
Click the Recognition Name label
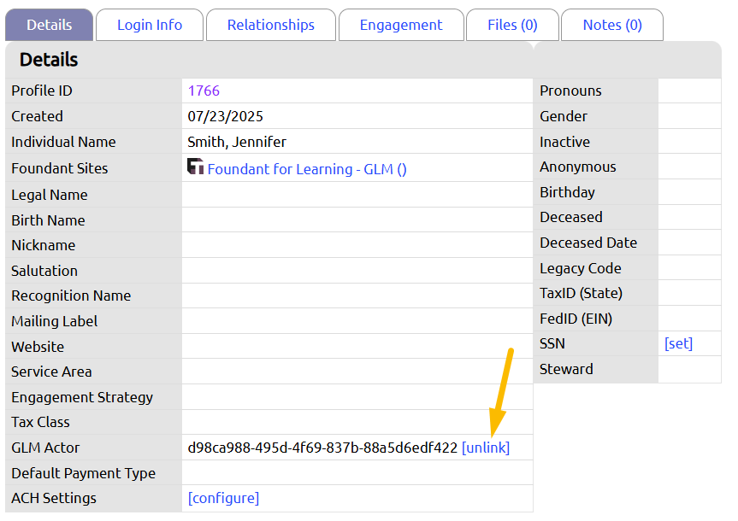pos(71,296)
